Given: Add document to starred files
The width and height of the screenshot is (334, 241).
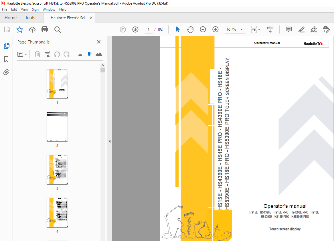Looking at the screenshot, I should (19, 29).
